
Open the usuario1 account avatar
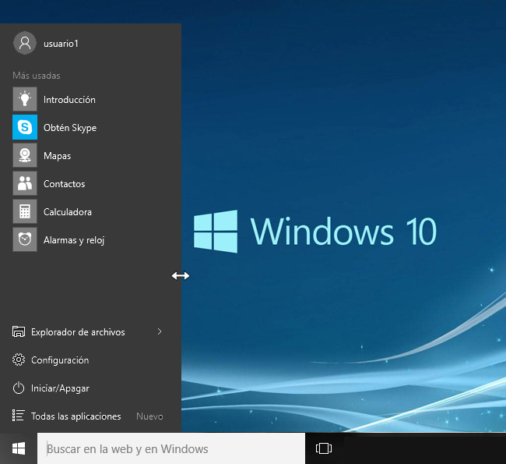coord(25,43)
